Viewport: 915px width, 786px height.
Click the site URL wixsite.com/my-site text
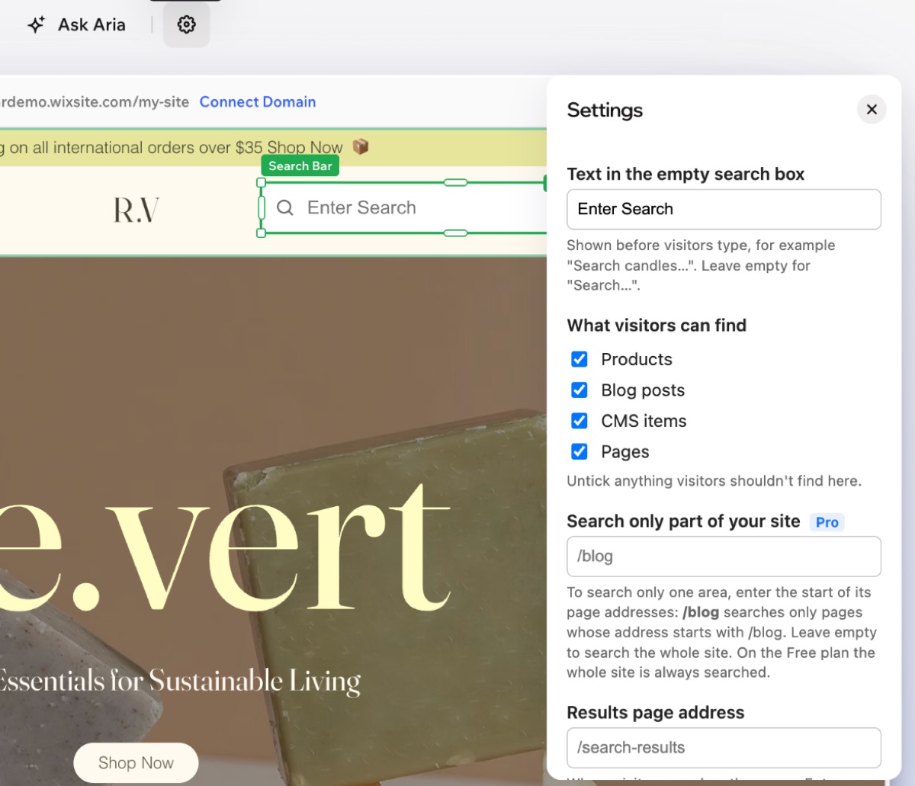(95, 102)
